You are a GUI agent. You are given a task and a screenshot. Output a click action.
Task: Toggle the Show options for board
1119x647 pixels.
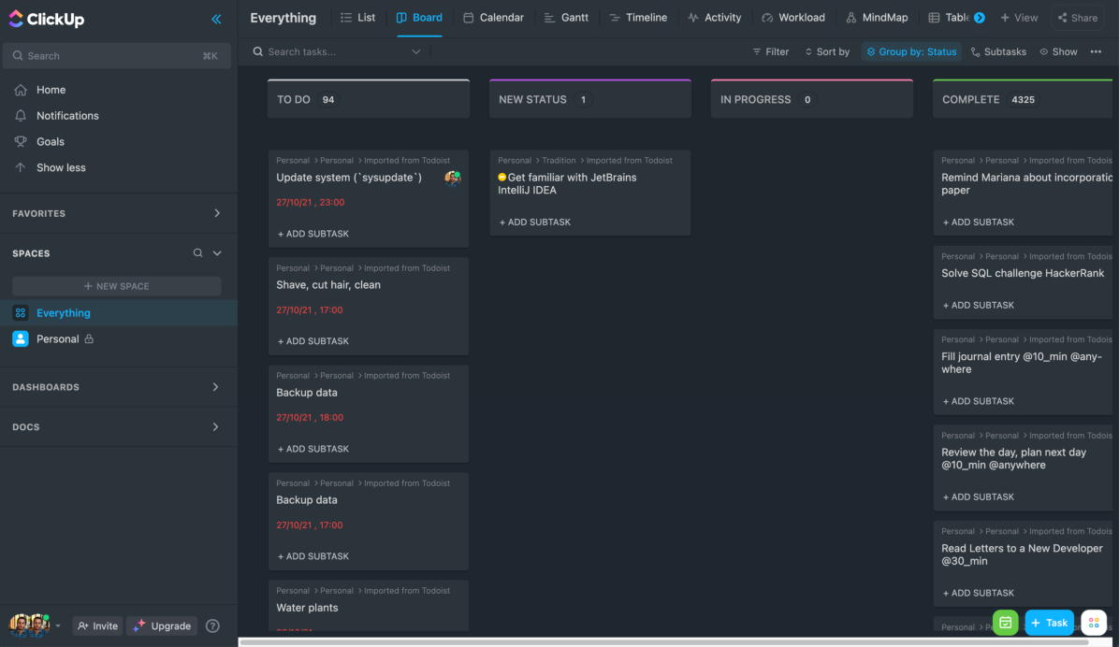pyautogui.click(x=1058, y=51)
